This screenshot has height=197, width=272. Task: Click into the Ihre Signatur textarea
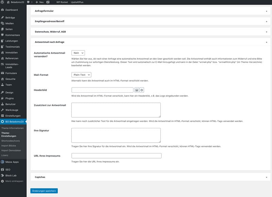coord(116,135)
